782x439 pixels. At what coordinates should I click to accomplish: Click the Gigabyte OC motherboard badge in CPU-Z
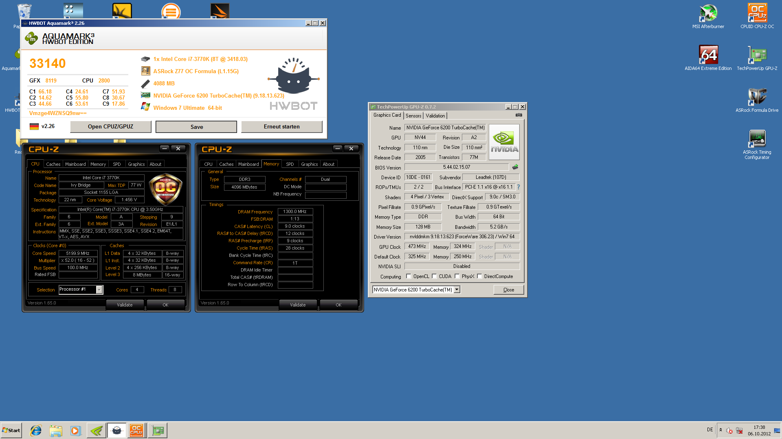pos(165,189)
